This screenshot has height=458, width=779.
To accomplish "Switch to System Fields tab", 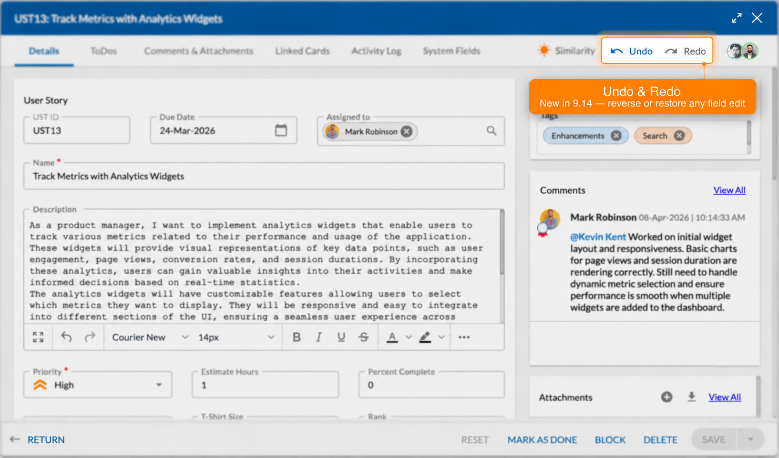I will click(x=451, y=51).
